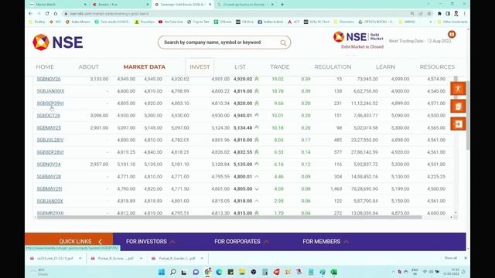
Task: Open dropdown arrow of third downloaded pdf
Action: point(202,258)
